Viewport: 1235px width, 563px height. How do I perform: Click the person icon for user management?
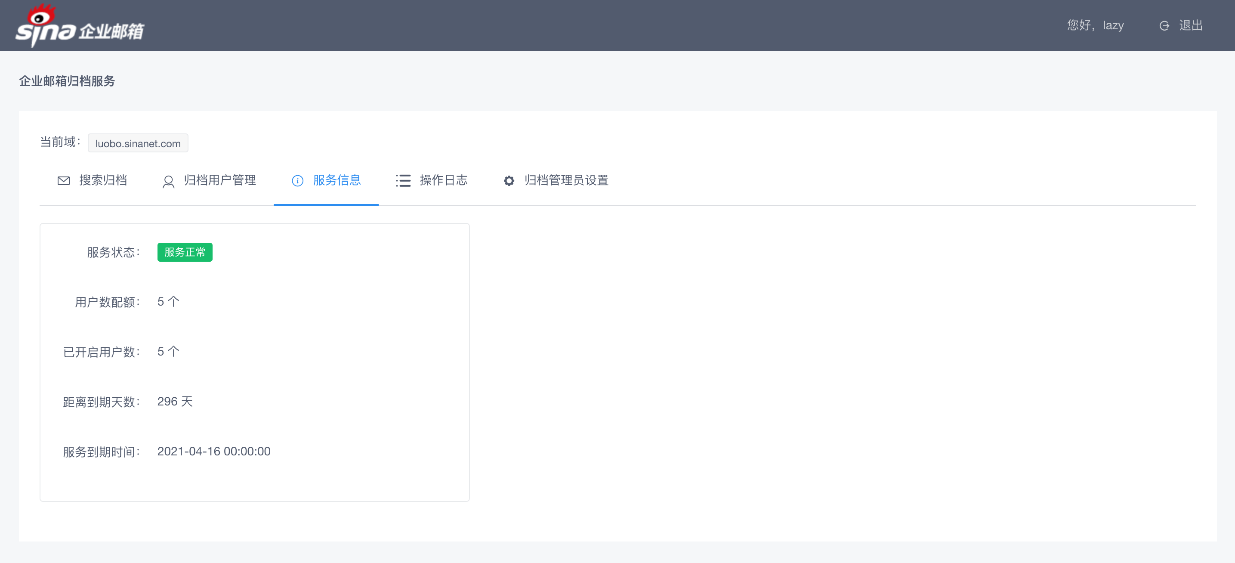click(168, 181)
